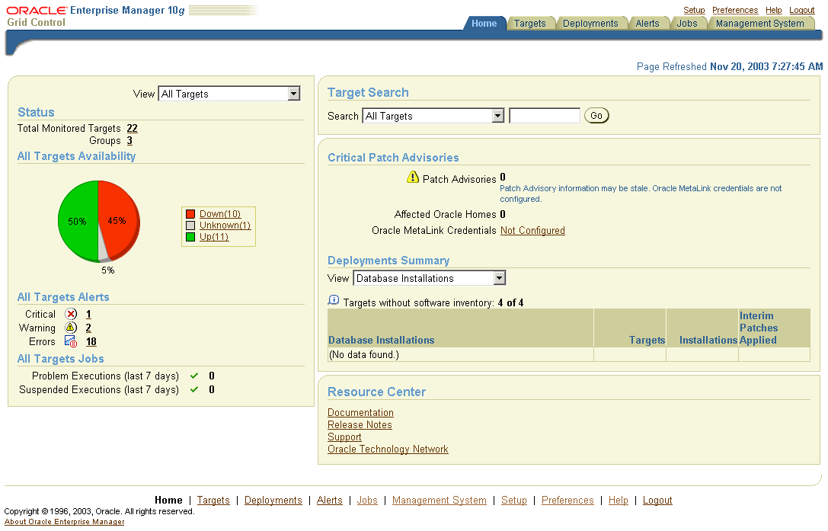Click the Target Search text field
The width and height of the screenshot is (828, 531).
544,116
